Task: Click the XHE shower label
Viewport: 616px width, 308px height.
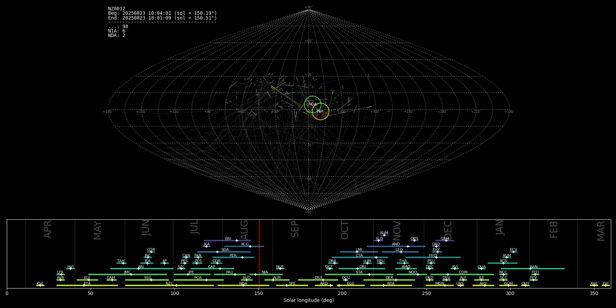Action: click(594, 284)
